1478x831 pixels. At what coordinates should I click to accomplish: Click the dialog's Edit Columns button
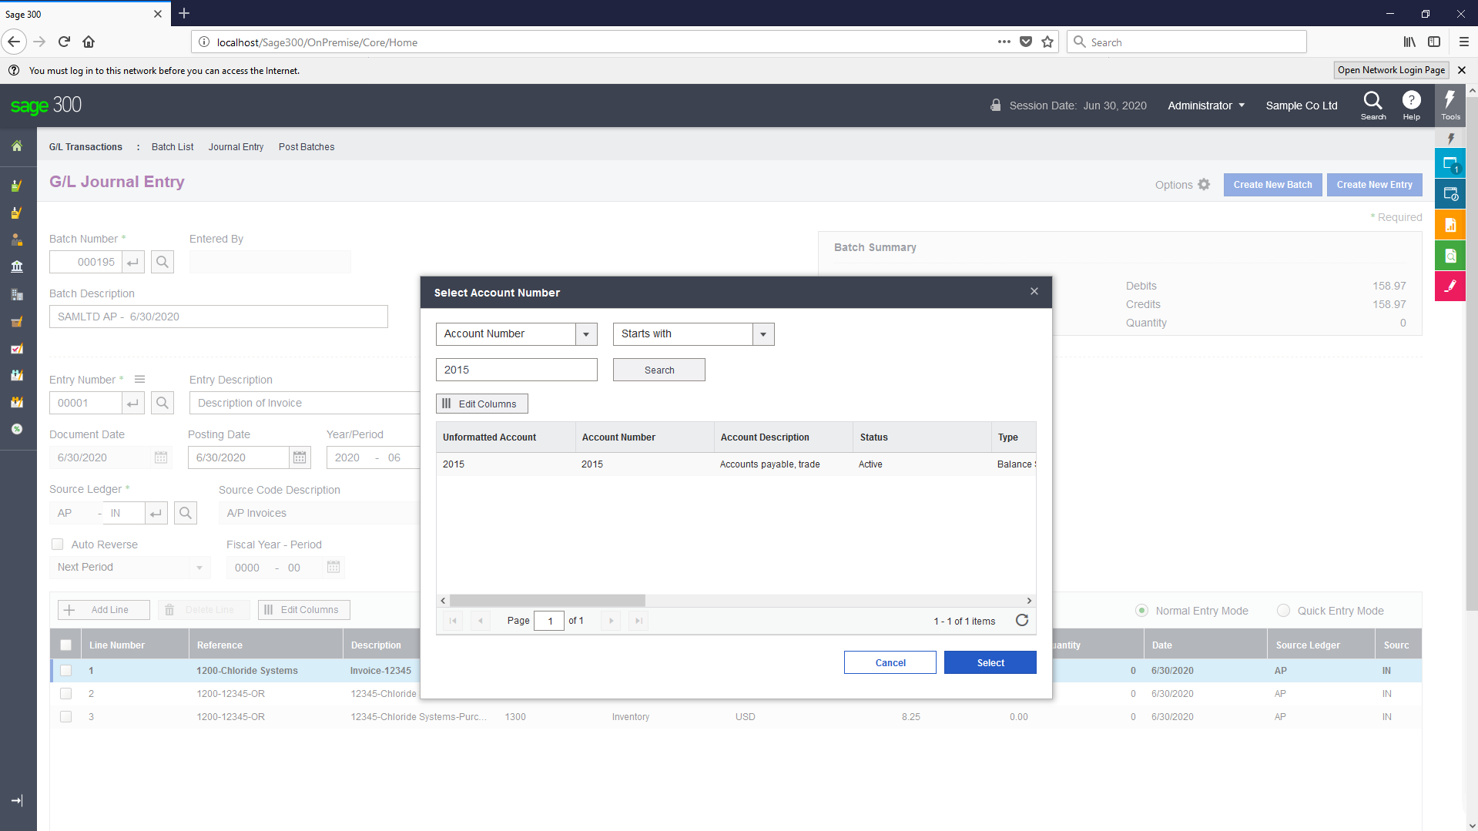[482, 404]
